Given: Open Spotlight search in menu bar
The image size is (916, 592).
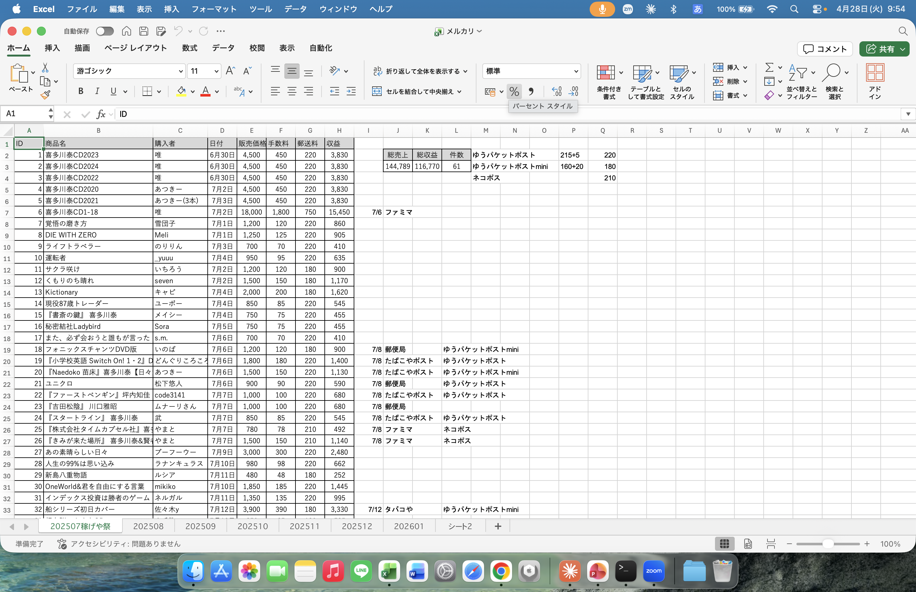Looking at the screenshot, I should coord(794,9).
